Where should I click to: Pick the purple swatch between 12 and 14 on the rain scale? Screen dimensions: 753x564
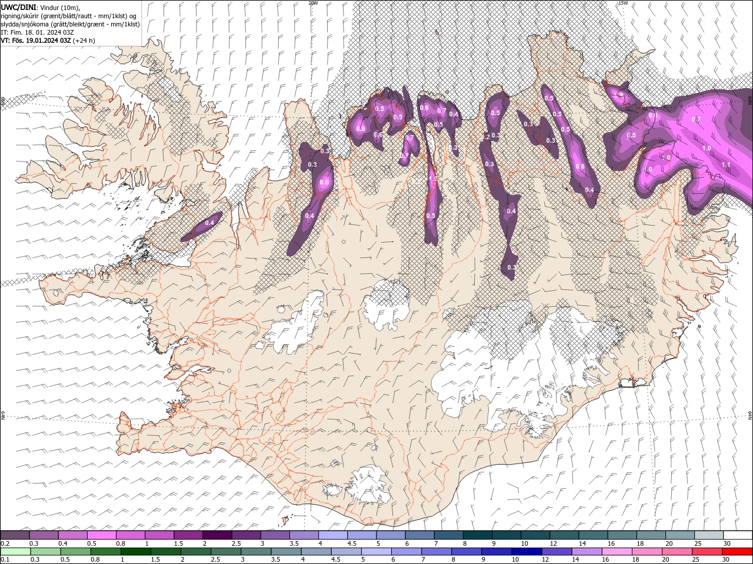click(557, 552)
